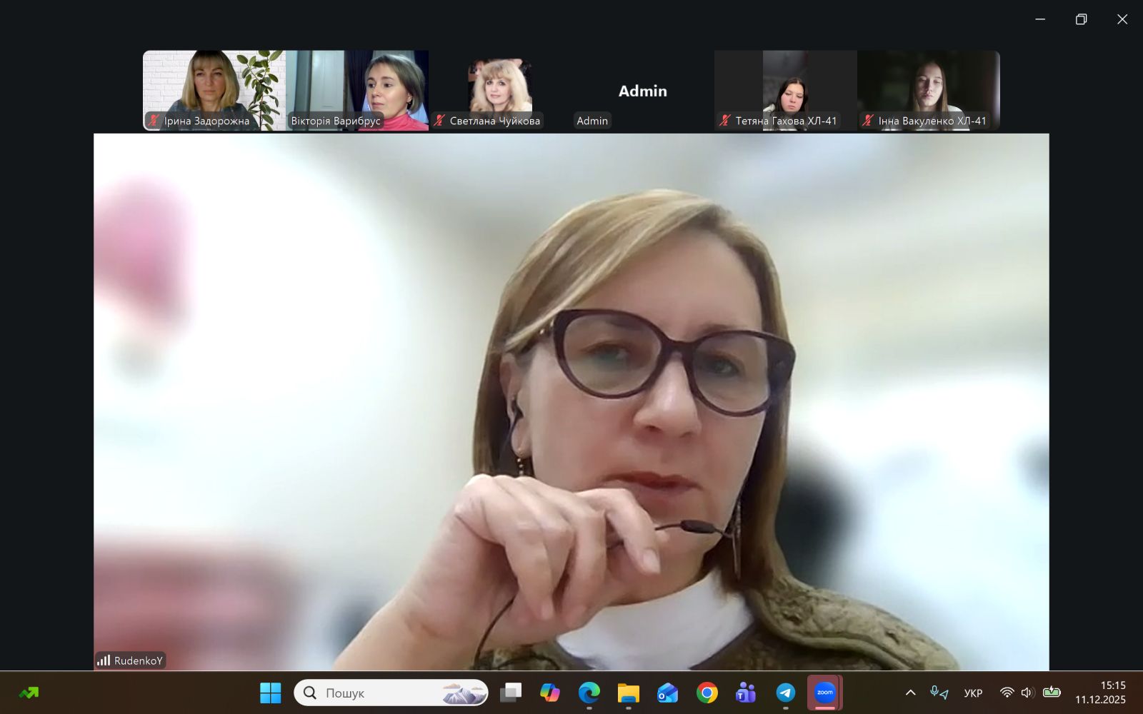Open Telegram from the taskbar
The width and height of the screenshot is (1143, 714).
click(785, 693)
